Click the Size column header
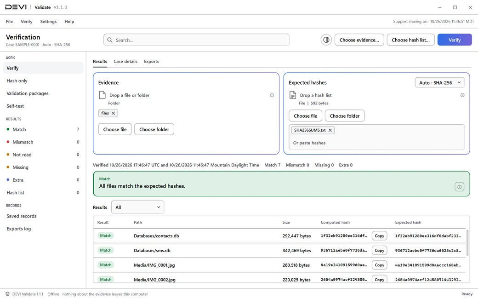 click(286, 223)
